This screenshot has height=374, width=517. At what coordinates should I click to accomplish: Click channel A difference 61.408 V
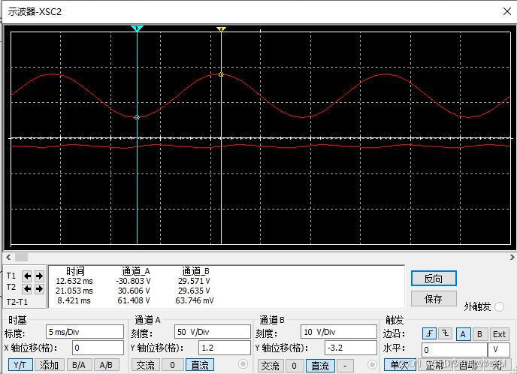point(134,300)
